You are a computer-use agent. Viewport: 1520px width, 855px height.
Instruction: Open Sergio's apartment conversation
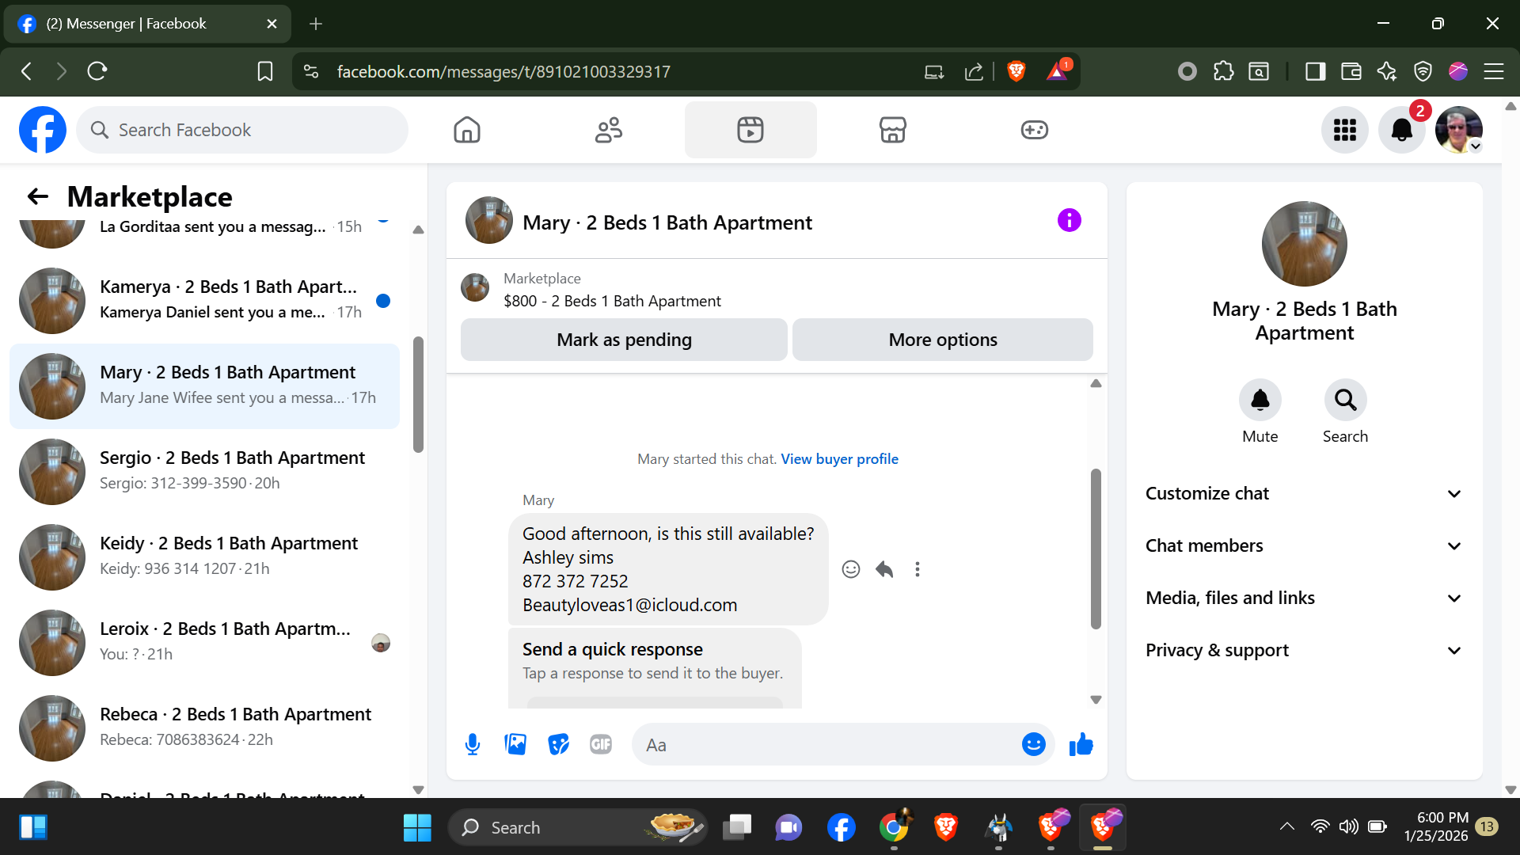(x=204, y=472)
